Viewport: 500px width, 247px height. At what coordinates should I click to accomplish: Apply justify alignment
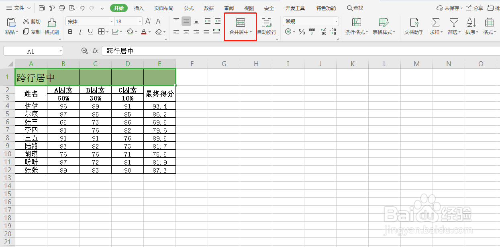point(206,32)
